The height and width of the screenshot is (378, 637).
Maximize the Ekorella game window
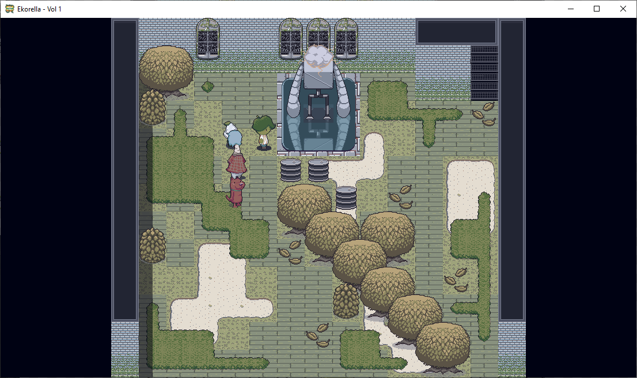tap(596, 9)
